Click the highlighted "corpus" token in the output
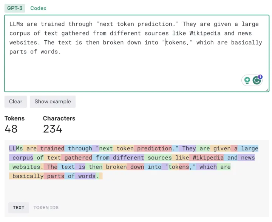The height and width of the screenshot is (222, 272). point(23,158)
